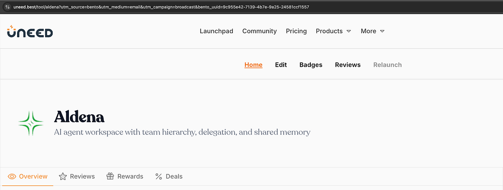Image resolution: width=503 pixels, height=190 pixels.
Task: Open the Pricing menu item
Action: tap(296, 31)
